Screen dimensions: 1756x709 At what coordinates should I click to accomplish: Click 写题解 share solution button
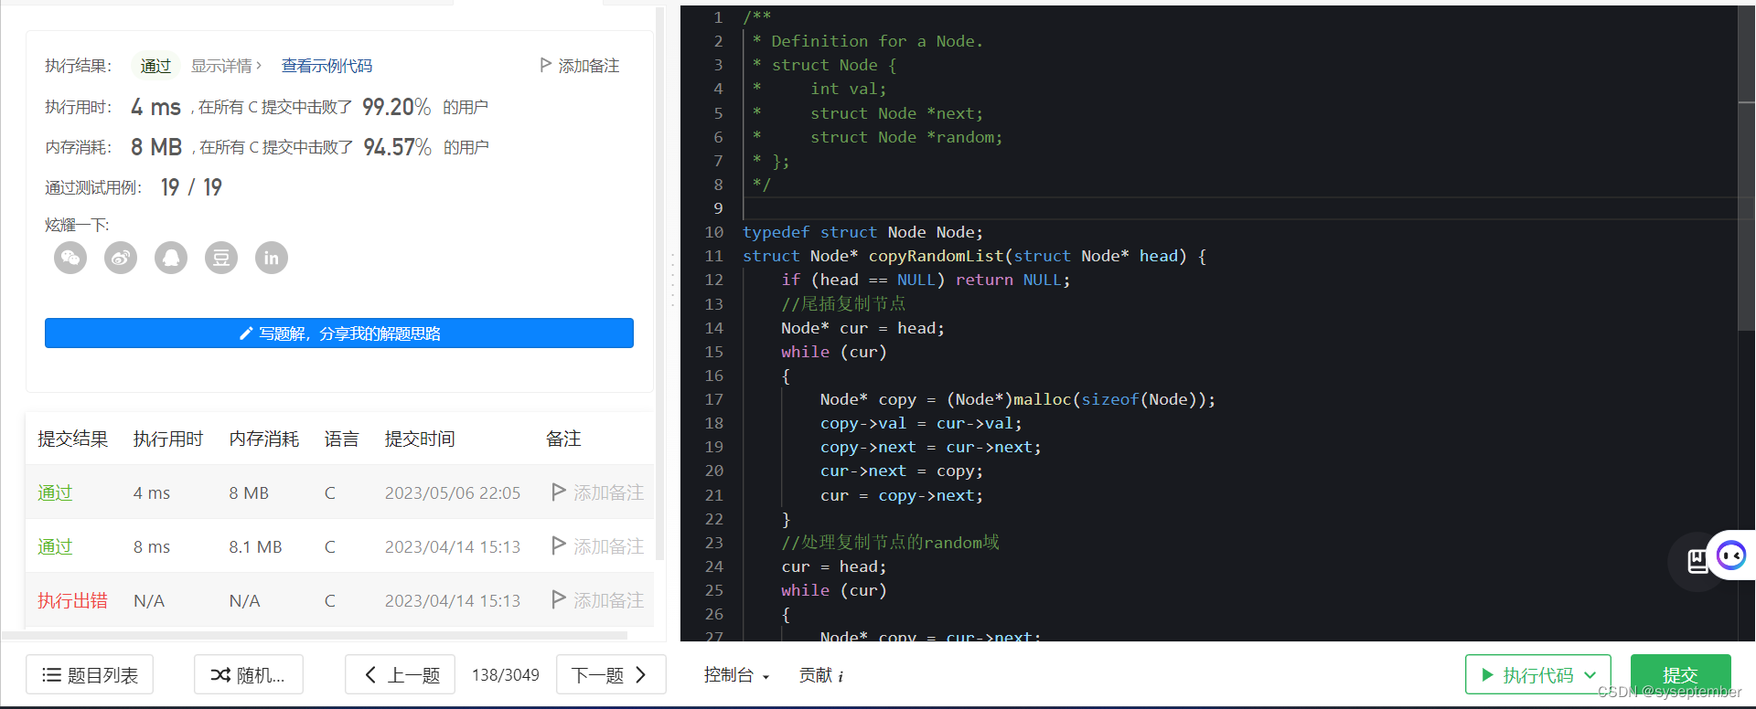pyautogui.click(x=339, y=333)
